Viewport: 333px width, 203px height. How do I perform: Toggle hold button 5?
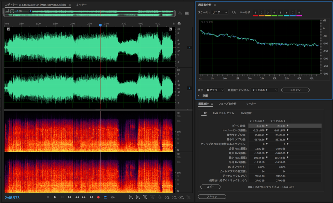pos(280,13)
